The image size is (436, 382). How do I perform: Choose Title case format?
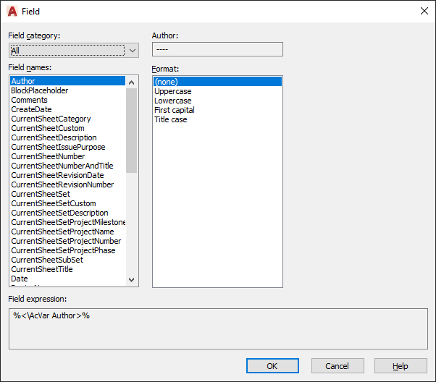pyautogui.click(x=171, y=120)
